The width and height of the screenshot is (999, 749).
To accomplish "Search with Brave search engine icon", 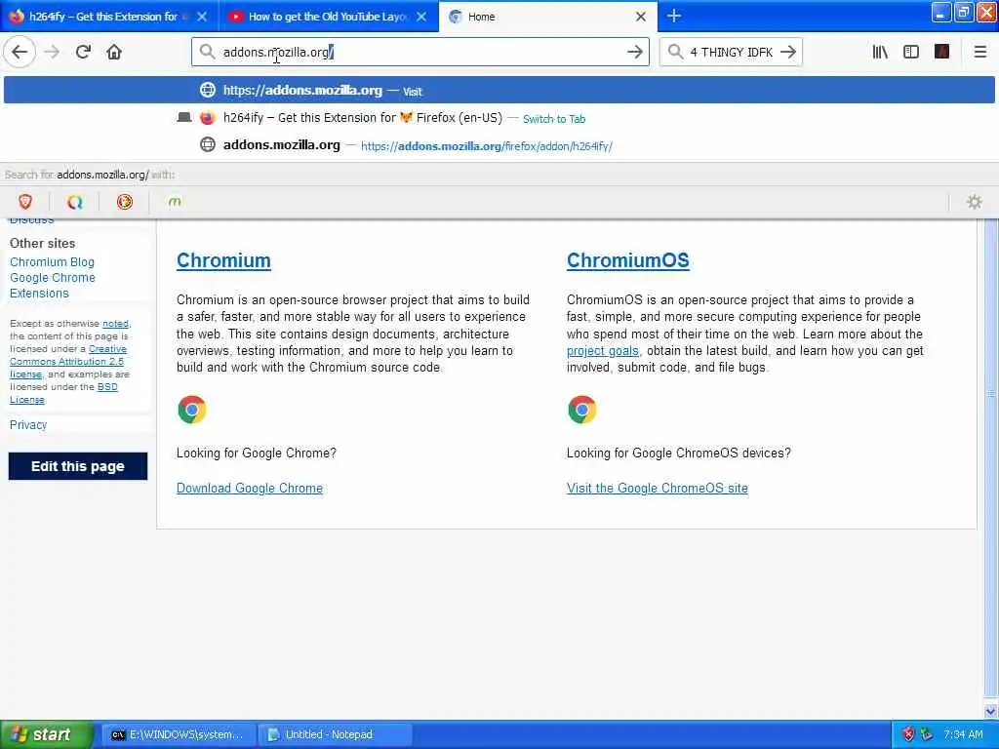I will [x=25, y=202].
